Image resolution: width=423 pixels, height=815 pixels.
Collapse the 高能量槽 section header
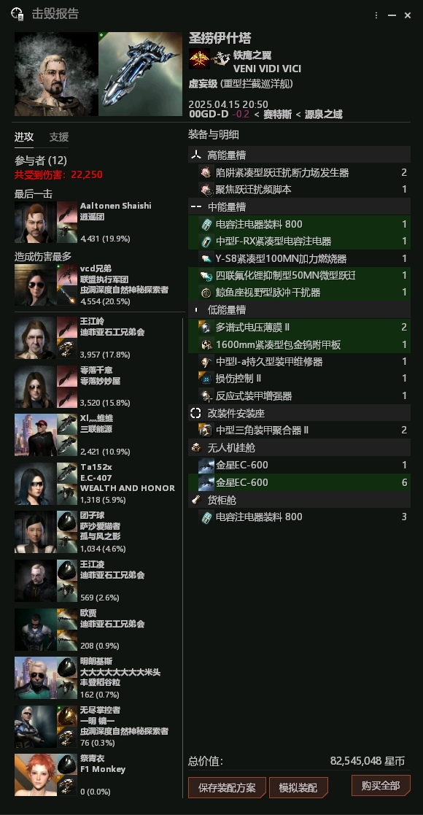pos(299,155)
